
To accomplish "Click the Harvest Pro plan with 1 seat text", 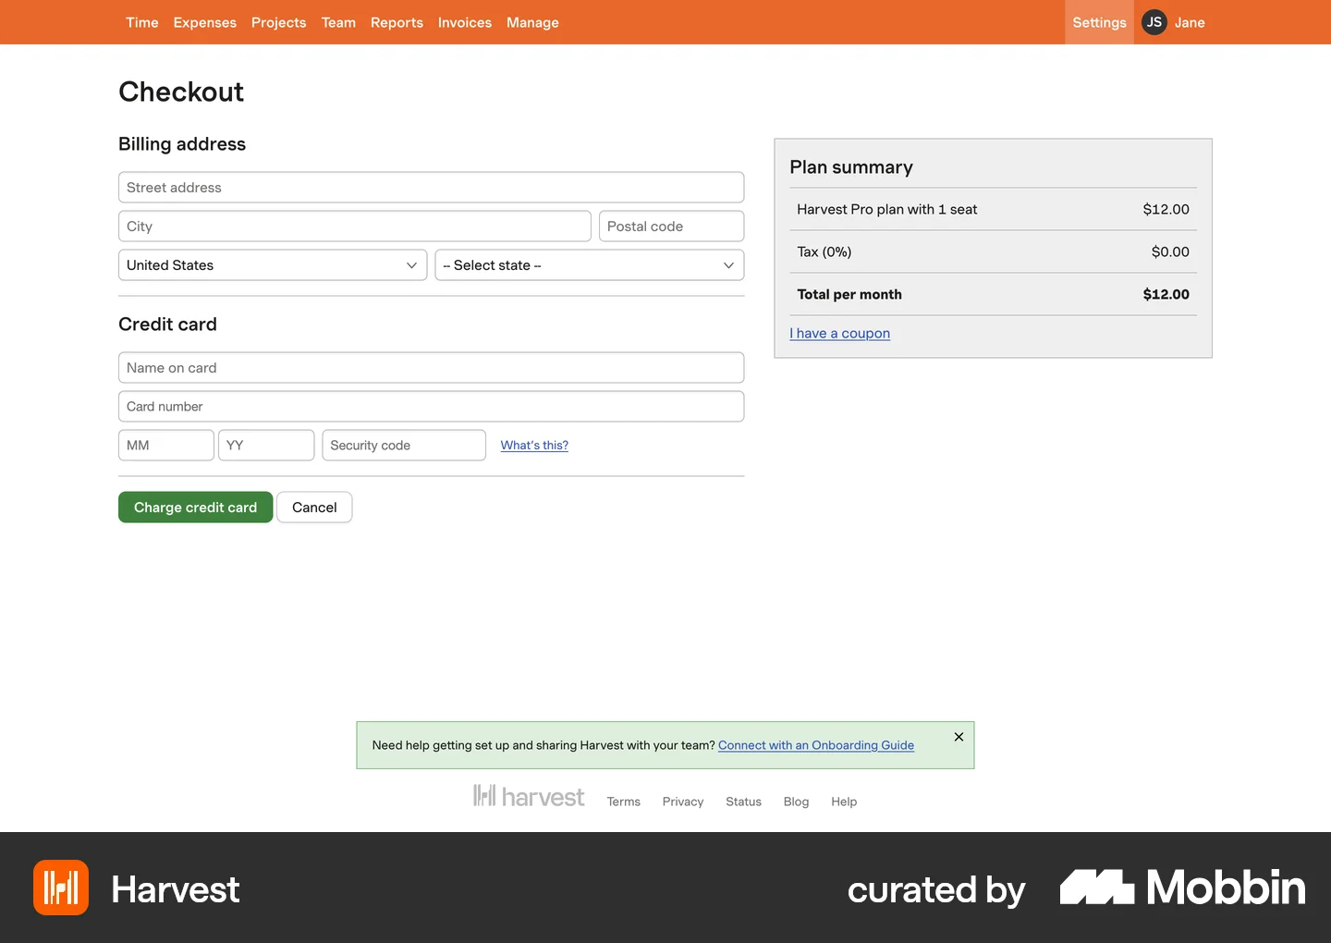I will pos(887,210).
